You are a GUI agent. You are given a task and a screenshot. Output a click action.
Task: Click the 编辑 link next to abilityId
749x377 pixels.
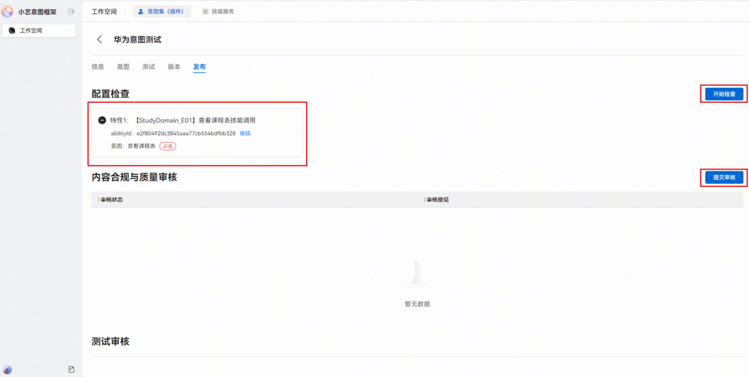click(x=245, y=133)
